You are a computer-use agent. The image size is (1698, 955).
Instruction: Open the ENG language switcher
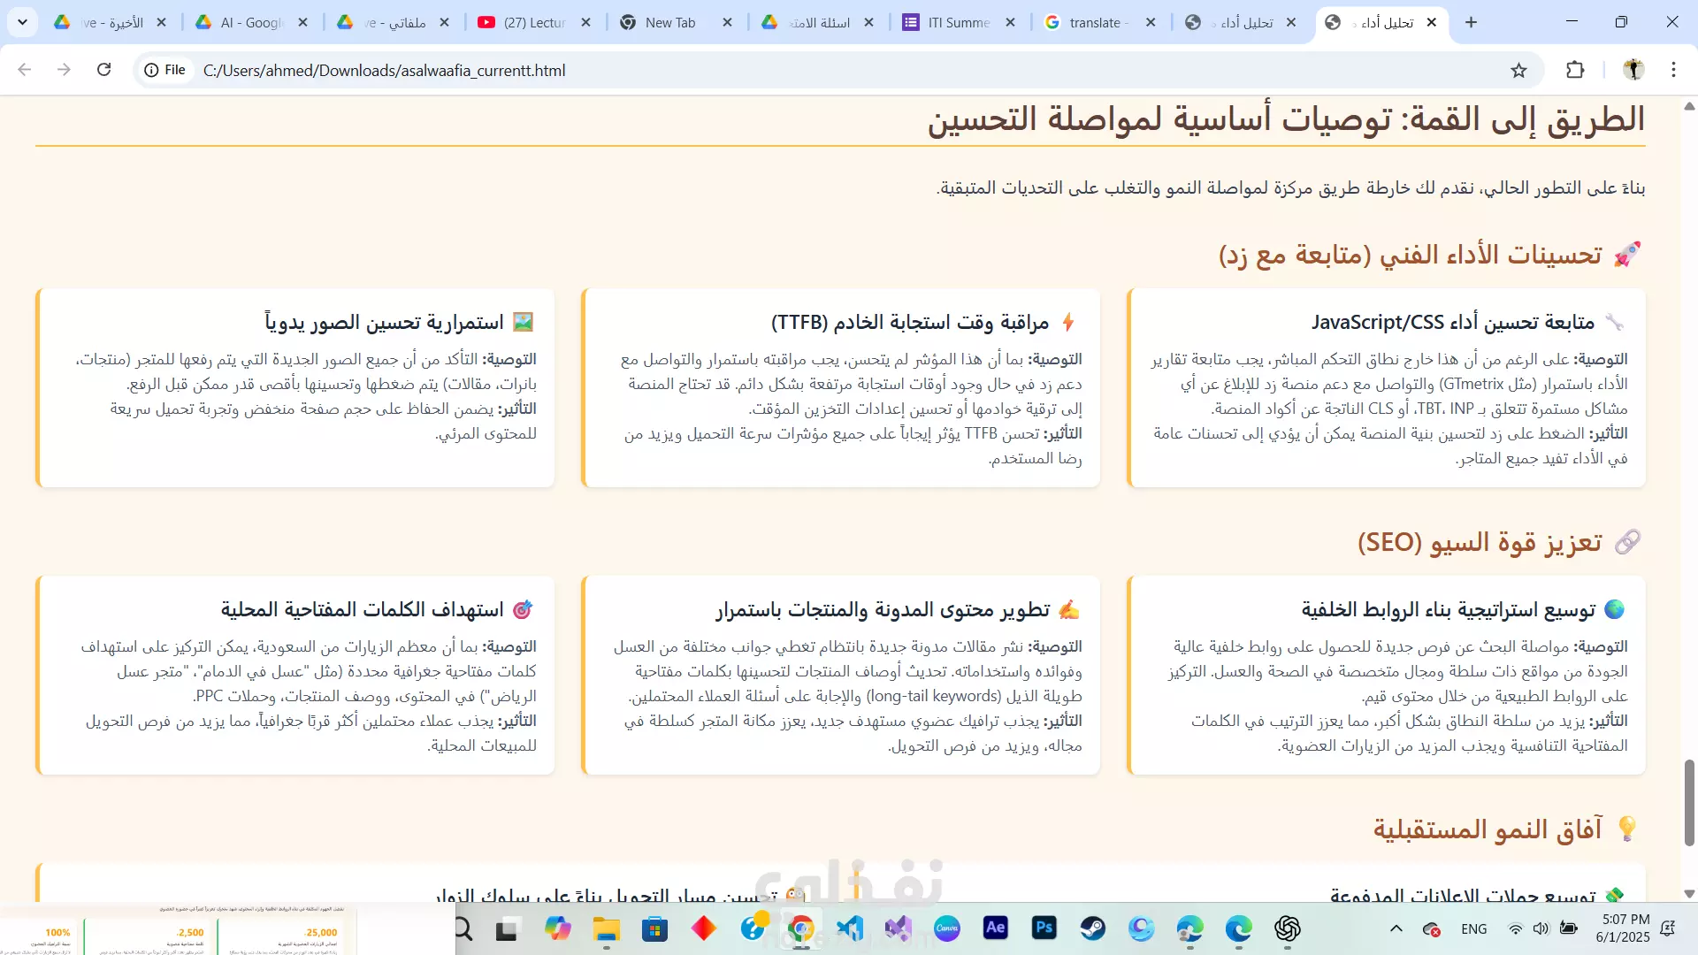coord(1473,928)
